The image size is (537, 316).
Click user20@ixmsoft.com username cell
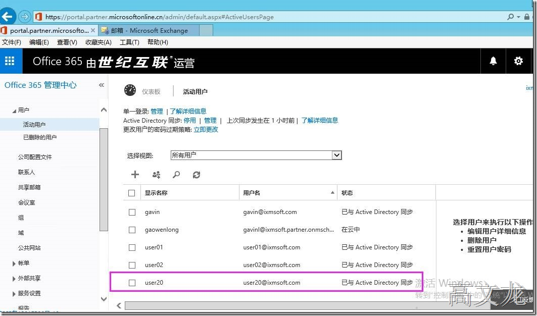tap(272, 283)
